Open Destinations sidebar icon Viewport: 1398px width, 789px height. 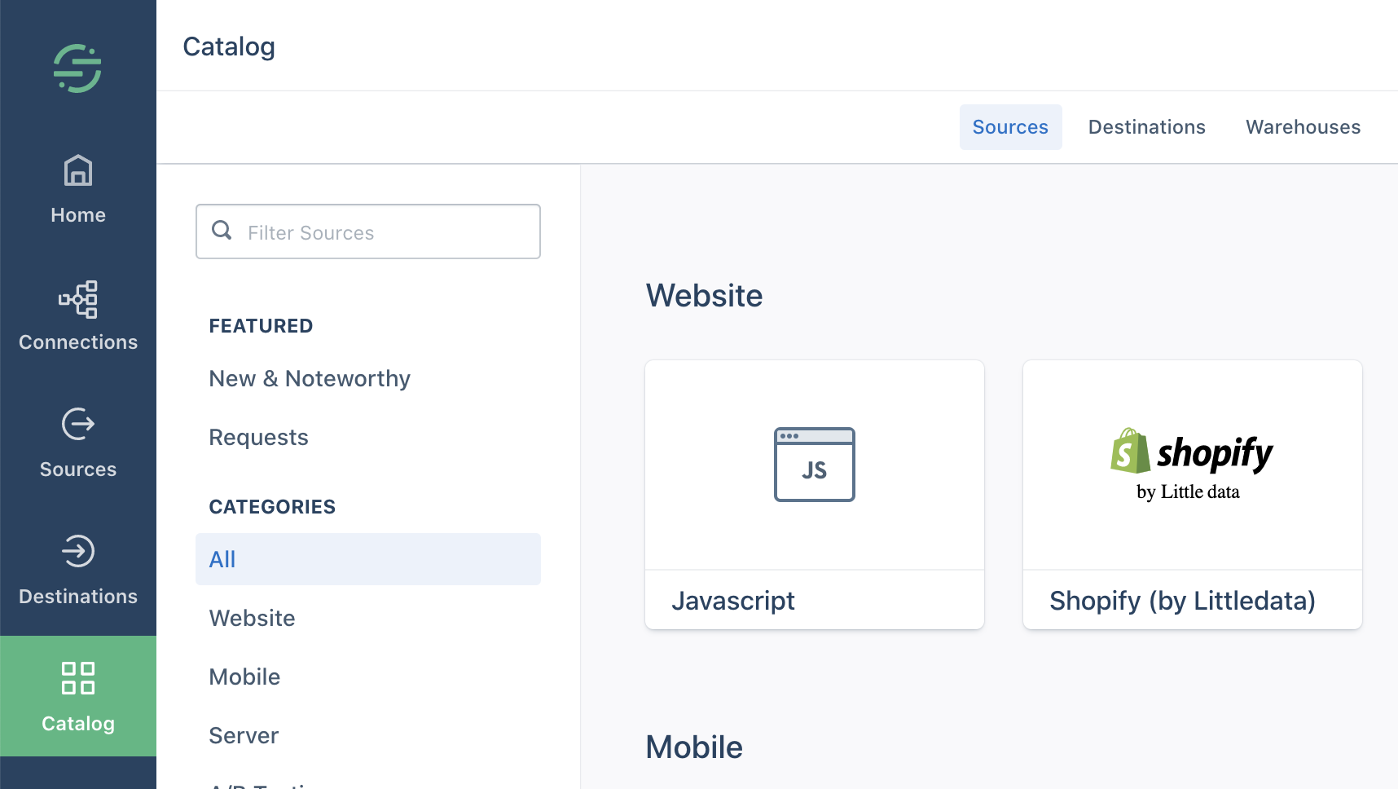(x=78, y=551)
